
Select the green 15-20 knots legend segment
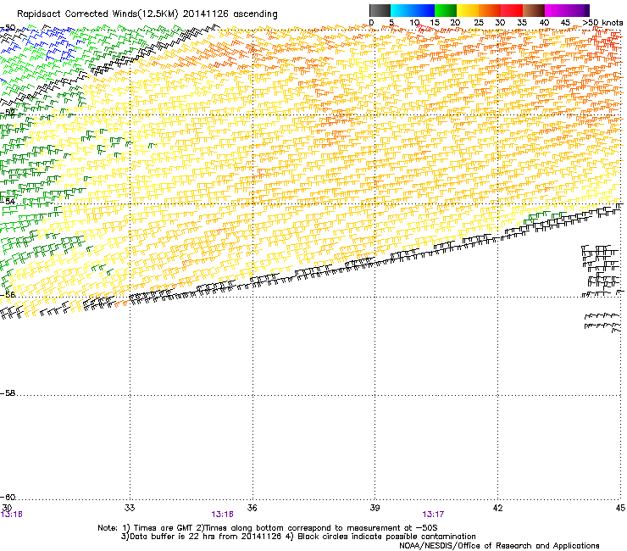tap(446, 10)
